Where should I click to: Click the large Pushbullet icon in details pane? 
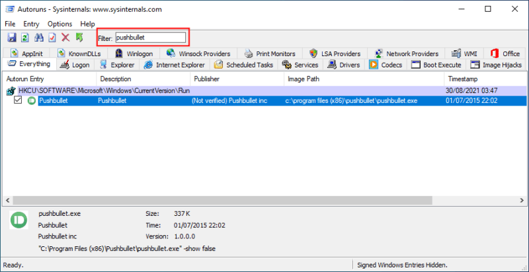[19, 220]
